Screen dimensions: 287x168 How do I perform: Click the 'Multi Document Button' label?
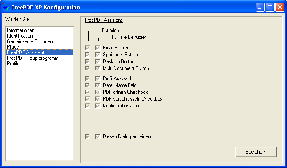126,68
